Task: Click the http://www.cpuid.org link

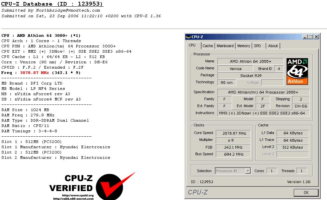Action: [78, 195]
